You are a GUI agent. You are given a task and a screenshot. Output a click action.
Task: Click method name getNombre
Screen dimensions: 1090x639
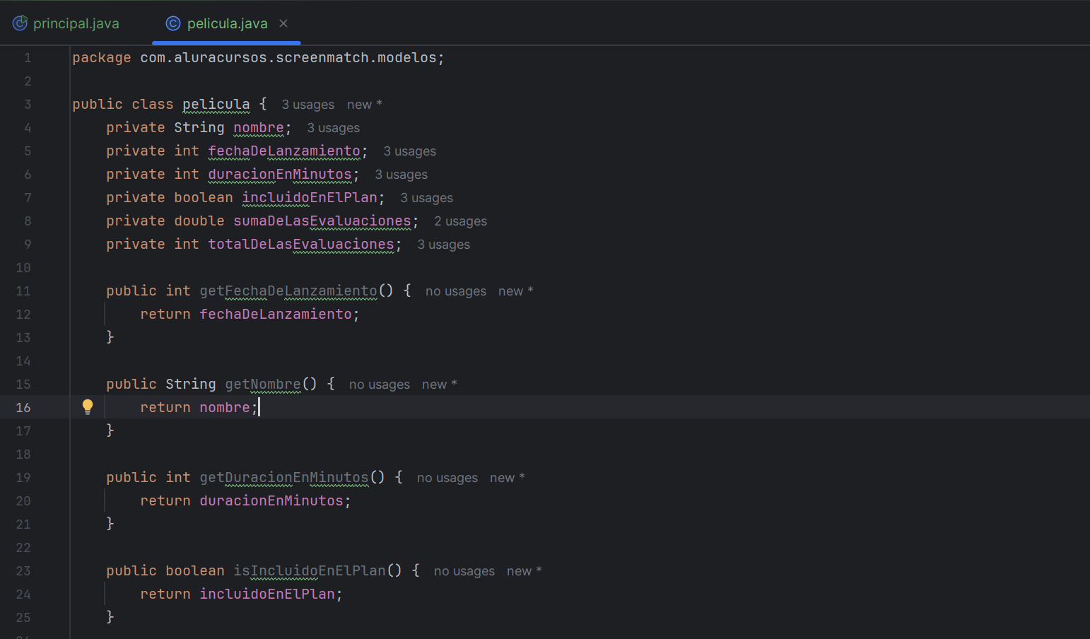click(263, 384)
